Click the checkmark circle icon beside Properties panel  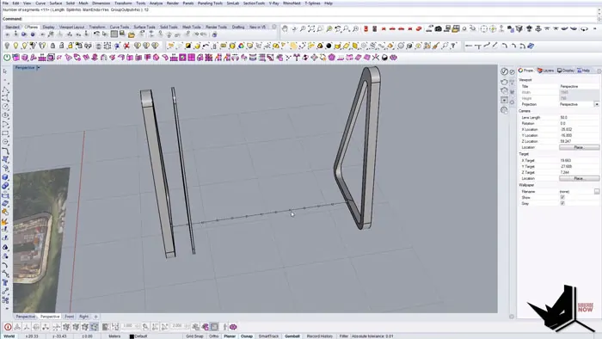point(504,71)
